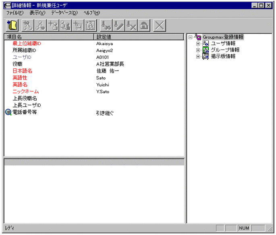The image size is (276, 235).
Task: Click the value Sato
Action: (x=101, y=78)
